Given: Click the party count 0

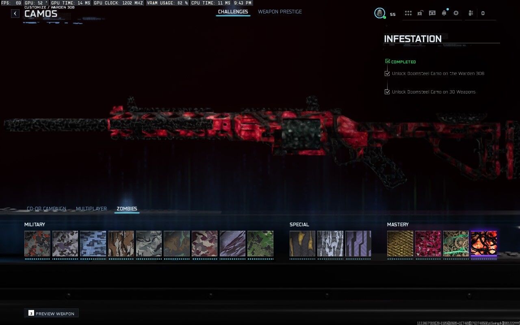Looking at the screenshot, I should click(483, 13).
